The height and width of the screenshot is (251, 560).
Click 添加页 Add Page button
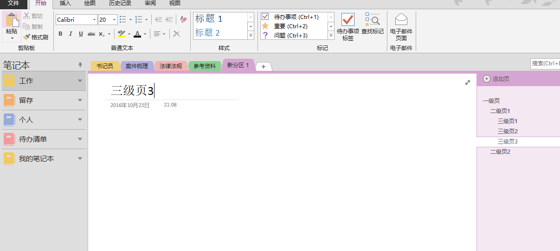pos(496,79)
